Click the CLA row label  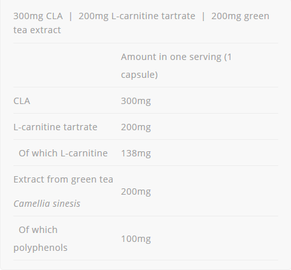22,101
